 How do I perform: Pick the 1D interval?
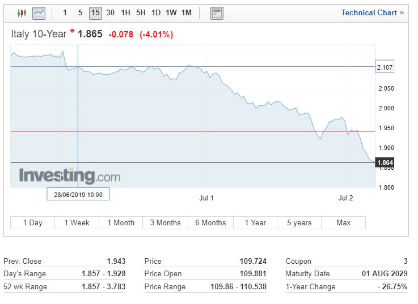point(156,12)
